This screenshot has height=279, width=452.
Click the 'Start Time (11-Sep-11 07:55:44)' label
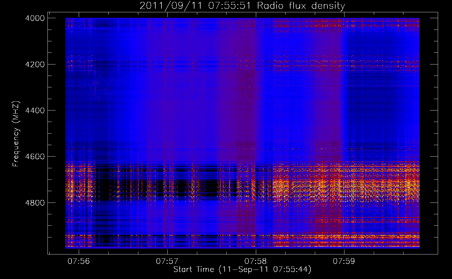242,270
